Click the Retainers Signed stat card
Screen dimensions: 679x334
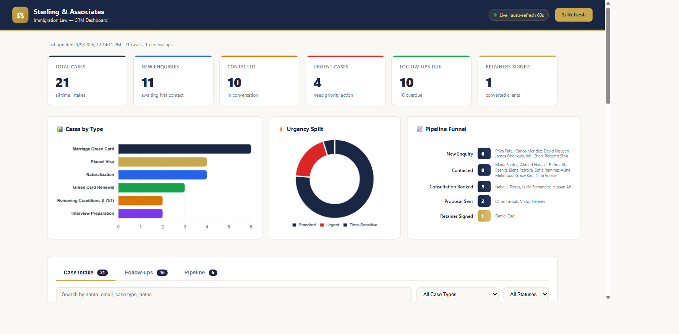[517, 81]
